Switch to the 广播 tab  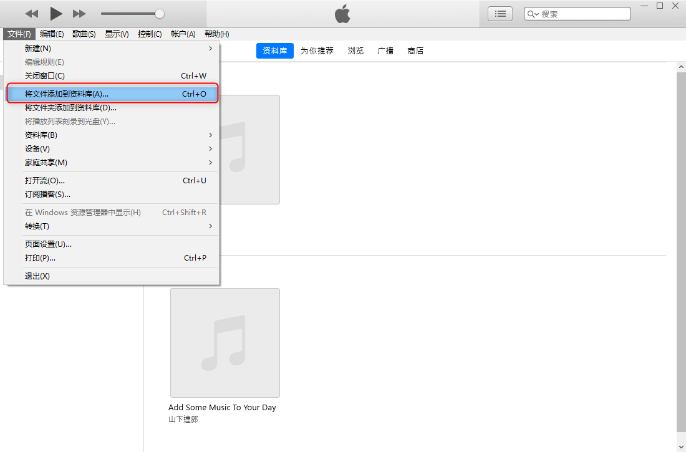pyautogui.click(x=385, y=50)
